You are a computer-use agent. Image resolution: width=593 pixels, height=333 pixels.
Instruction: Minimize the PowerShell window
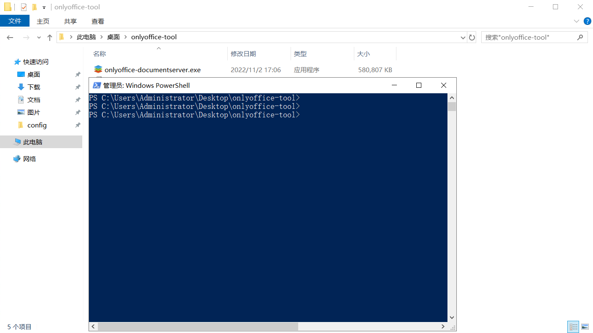pos(394,85)
